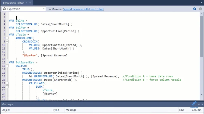Click the TotSpredRev variable on line 15
Screen dimensions: 204x114
[x=25, y=62]
